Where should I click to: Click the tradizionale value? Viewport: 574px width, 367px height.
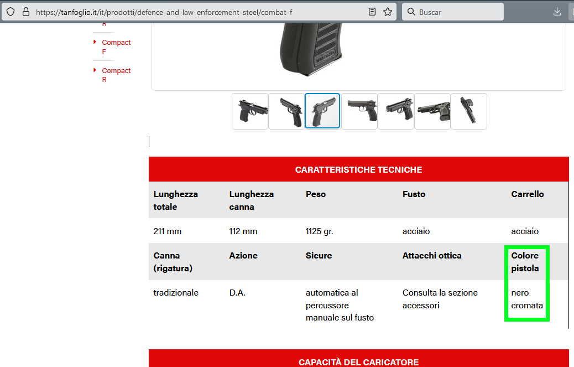click(176, 293)
